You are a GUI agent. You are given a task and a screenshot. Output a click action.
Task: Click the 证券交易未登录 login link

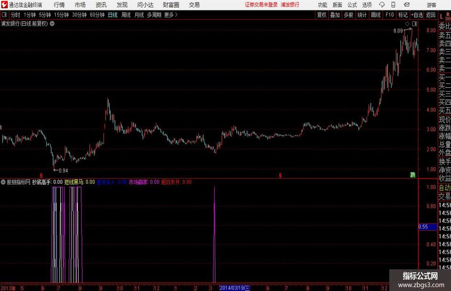click(261, 5)
